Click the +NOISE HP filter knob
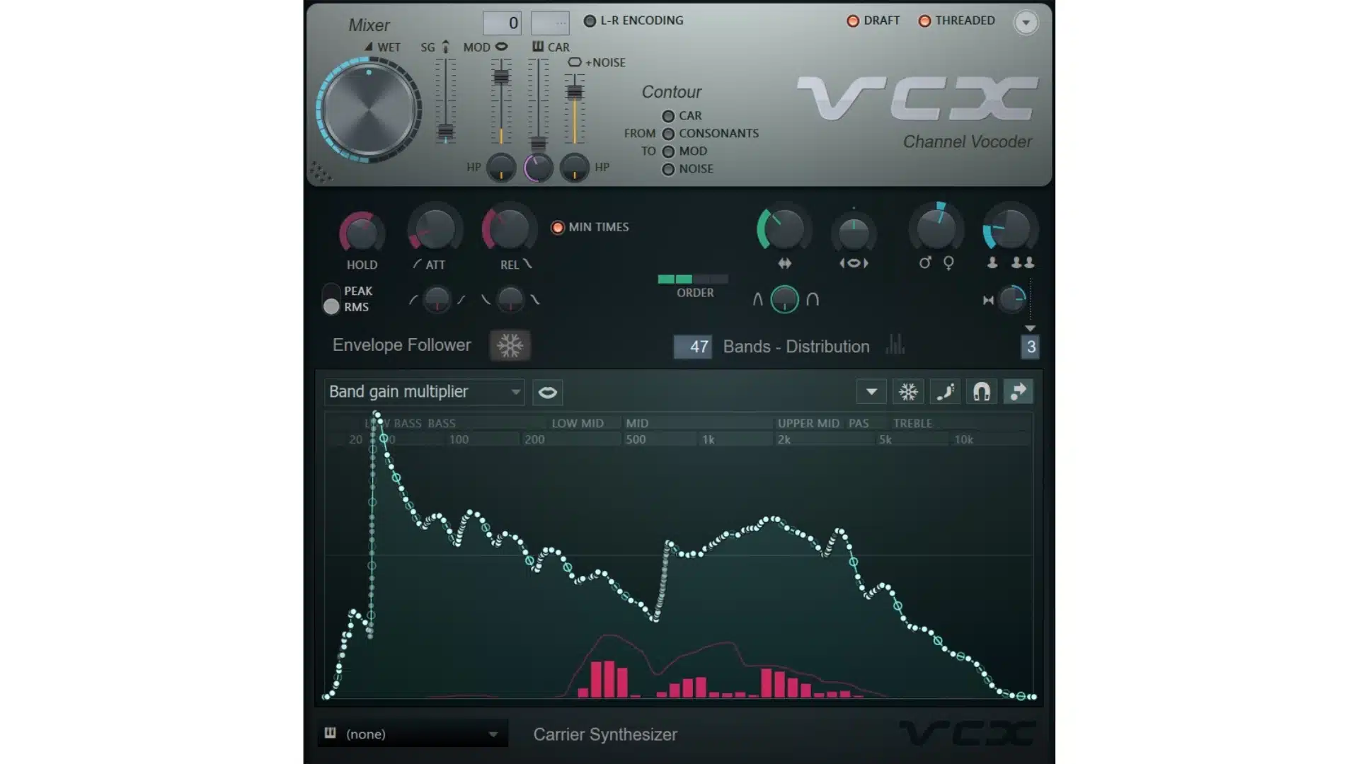The image size is (1359, 764). click(574, 168)
